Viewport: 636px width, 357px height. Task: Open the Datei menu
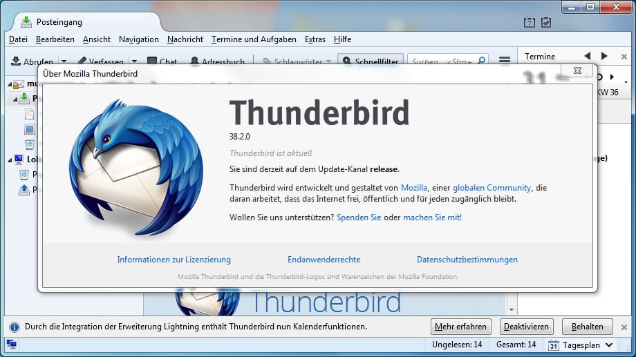click(x=18, y=39)
